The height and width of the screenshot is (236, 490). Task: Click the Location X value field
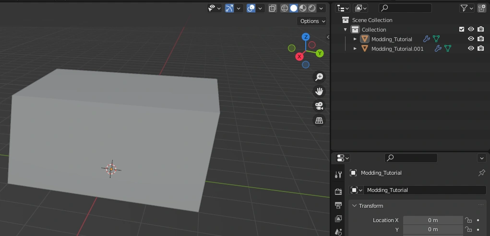pos(433,220)
